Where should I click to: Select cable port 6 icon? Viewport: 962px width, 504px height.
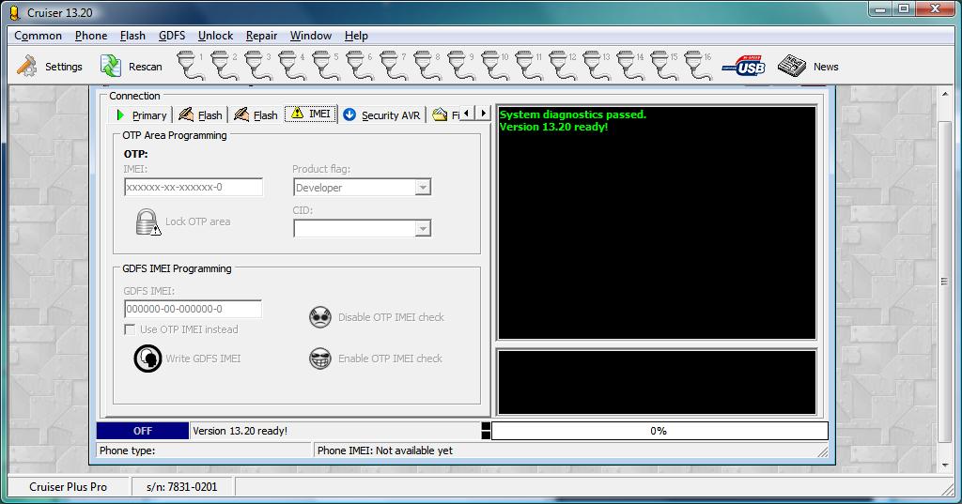[x=358, y=66]
